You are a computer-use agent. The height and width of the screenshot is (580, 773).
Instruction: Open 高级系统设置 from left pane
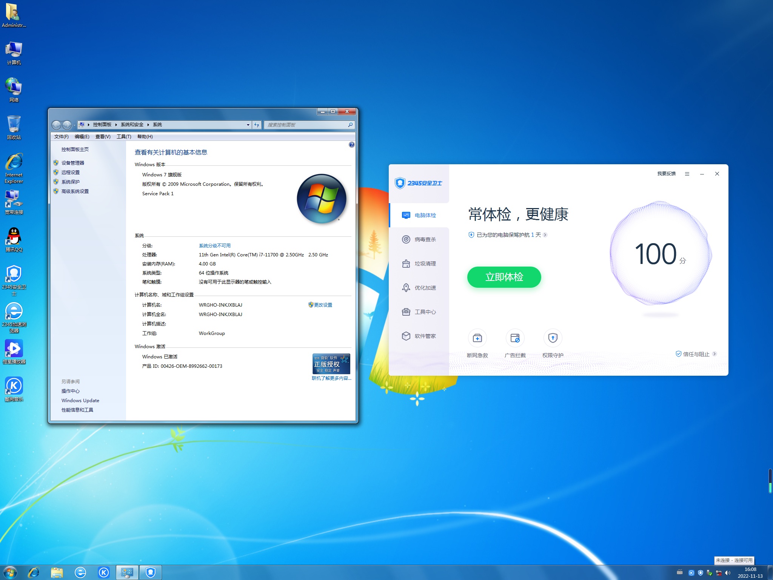coord(75,191)
